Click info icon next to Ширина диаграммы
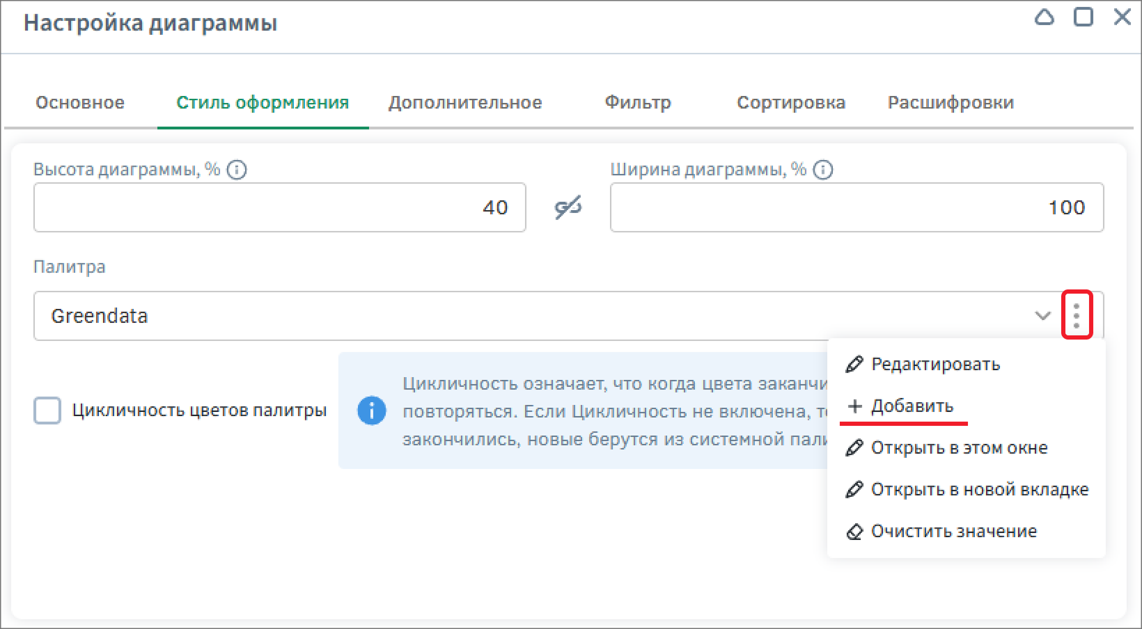The image size is (1142, 629). 823,170
